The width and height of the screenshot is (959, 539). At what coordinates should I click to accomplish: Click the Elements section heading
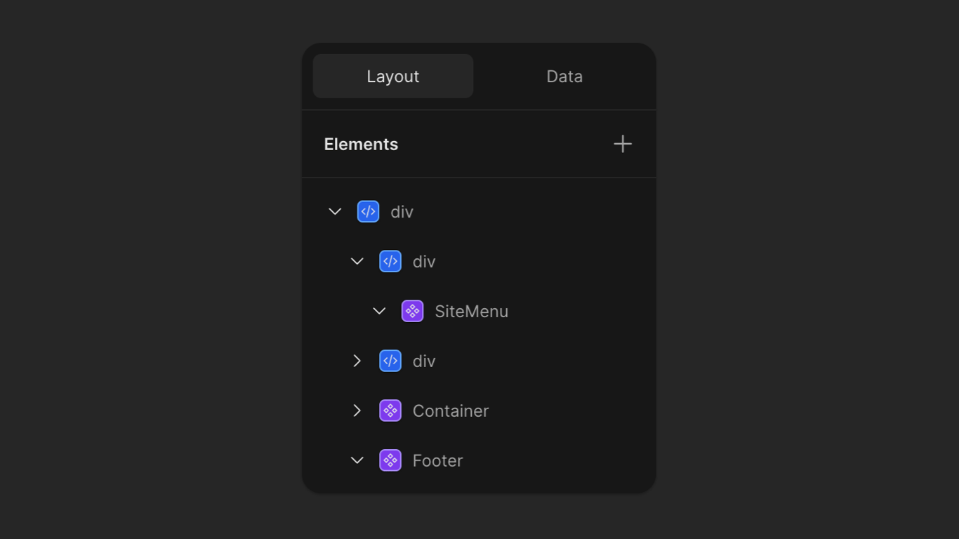(361, 144)
